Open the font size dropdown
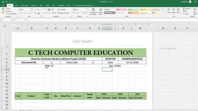This screenshot has width=198, height=111. click(36, 10)
